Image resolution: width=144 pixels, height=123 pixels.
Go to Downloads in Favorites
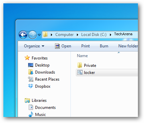coord(45,72)
